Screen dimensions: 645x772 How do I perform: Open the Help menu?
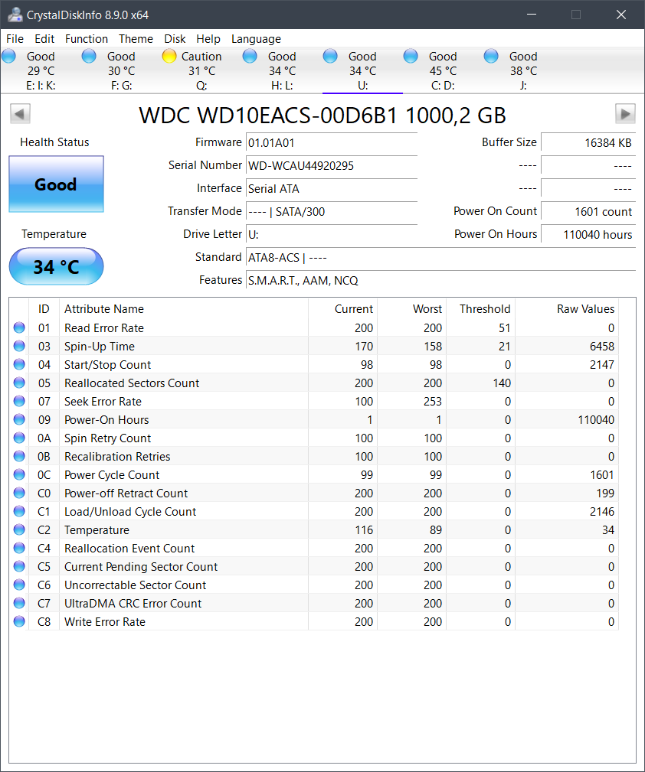[208, 39]
